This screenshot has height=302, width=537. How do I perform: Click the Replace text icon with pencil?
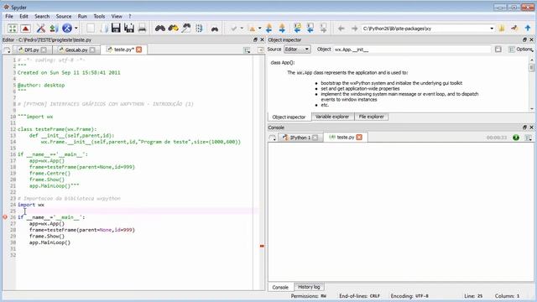(x=186, y=29)
